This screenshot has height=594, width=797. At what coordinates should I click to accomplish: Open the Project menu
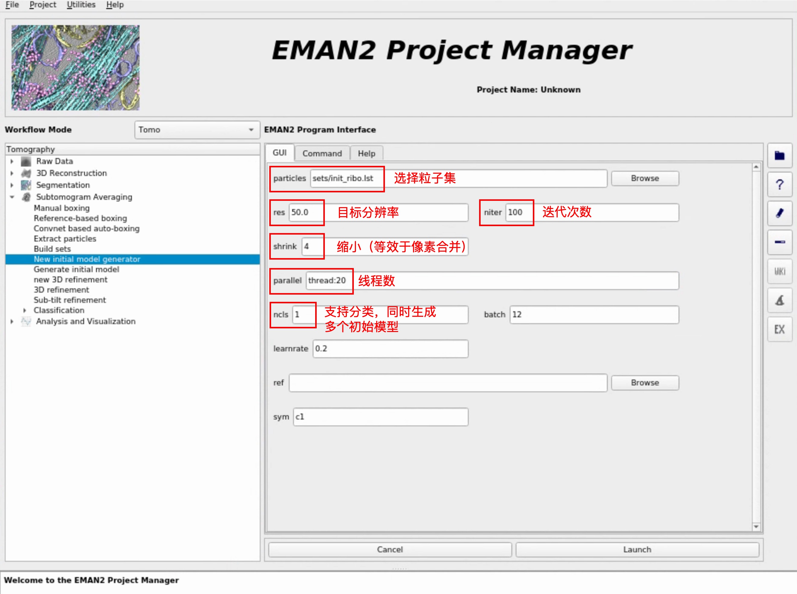coord(43,5)
